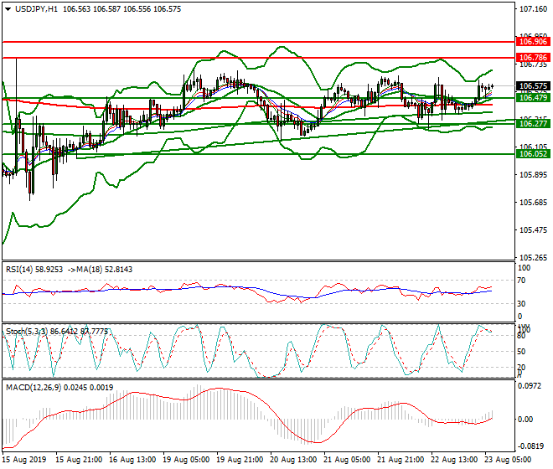
Task: Click the 20 Aug 13:00 time label
Action: click(x=293, y=460)
